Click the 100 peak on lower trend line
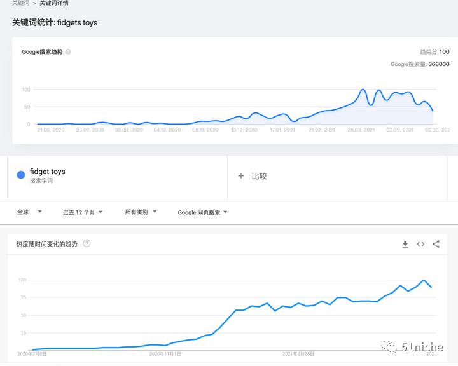458x366 pixels. [x=424, y=280]
